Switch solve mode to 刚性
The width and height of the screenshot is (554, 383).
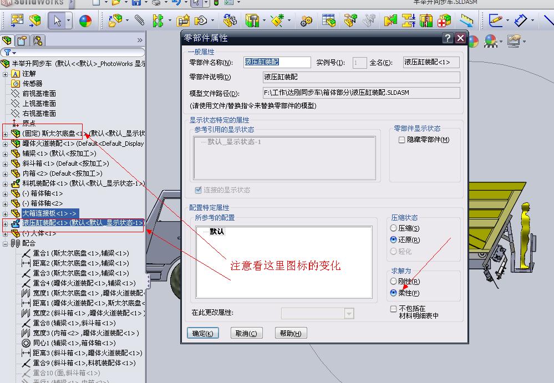(x=394, y=282)
